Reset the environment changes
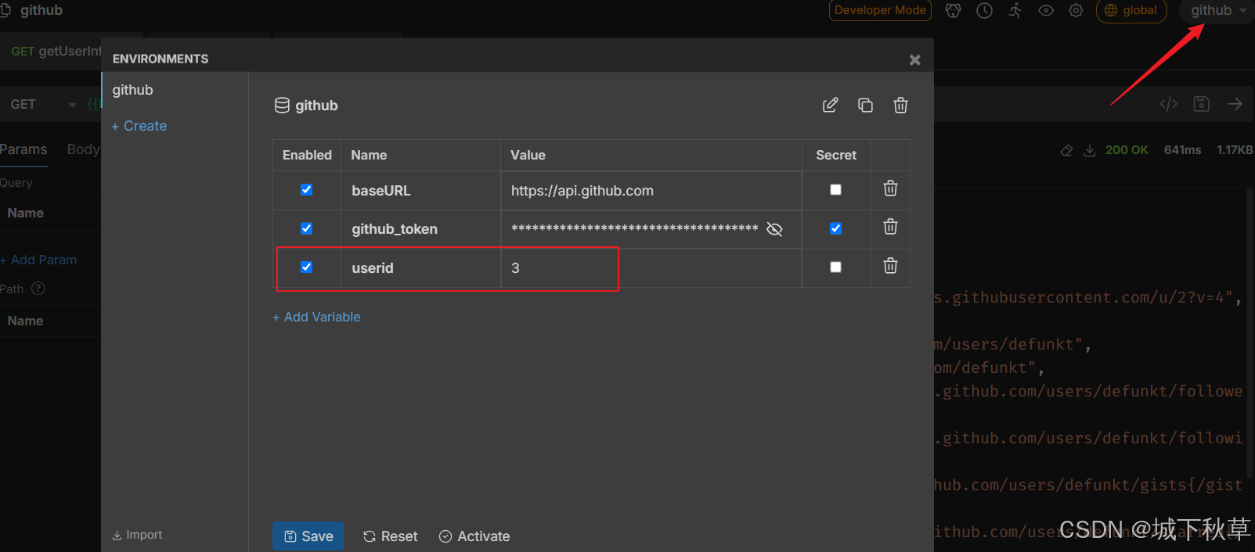The height and width of the screenshot is (552, 1255). point(390,536)
